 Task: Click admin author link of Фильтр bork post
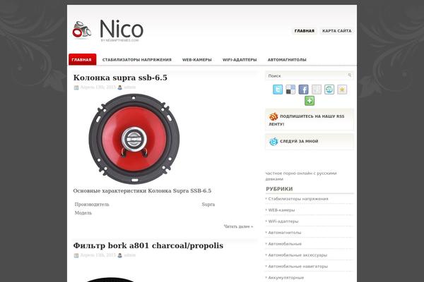(x=130, y=255)
